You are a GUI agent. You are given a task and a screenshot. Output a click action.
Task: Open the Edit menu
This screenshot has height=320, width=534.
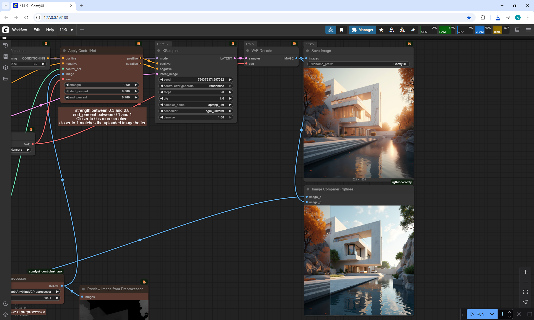[x=36, y=30]
